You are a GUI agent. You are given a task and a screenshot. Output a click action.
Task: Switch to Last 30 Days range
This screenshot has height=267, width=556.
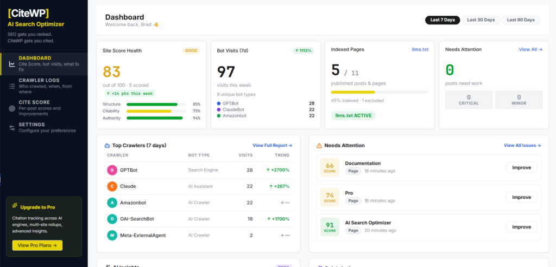tap(481, 20)
